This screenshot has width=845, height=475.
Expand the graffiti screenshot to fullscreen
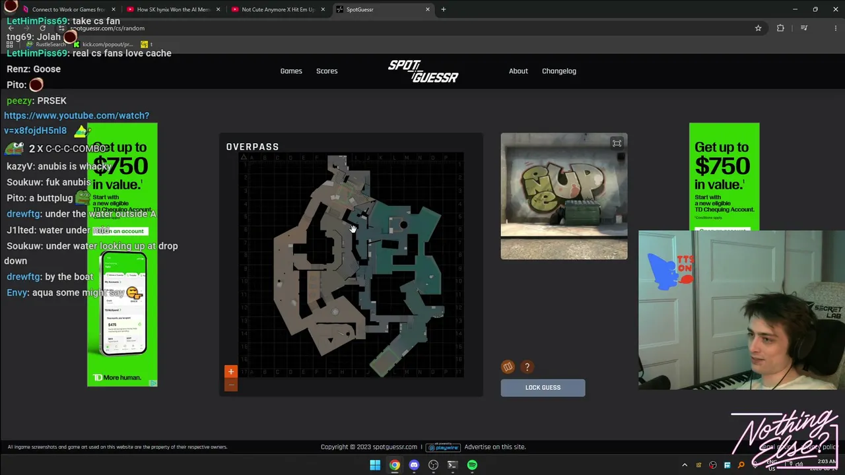click(617, 143)
